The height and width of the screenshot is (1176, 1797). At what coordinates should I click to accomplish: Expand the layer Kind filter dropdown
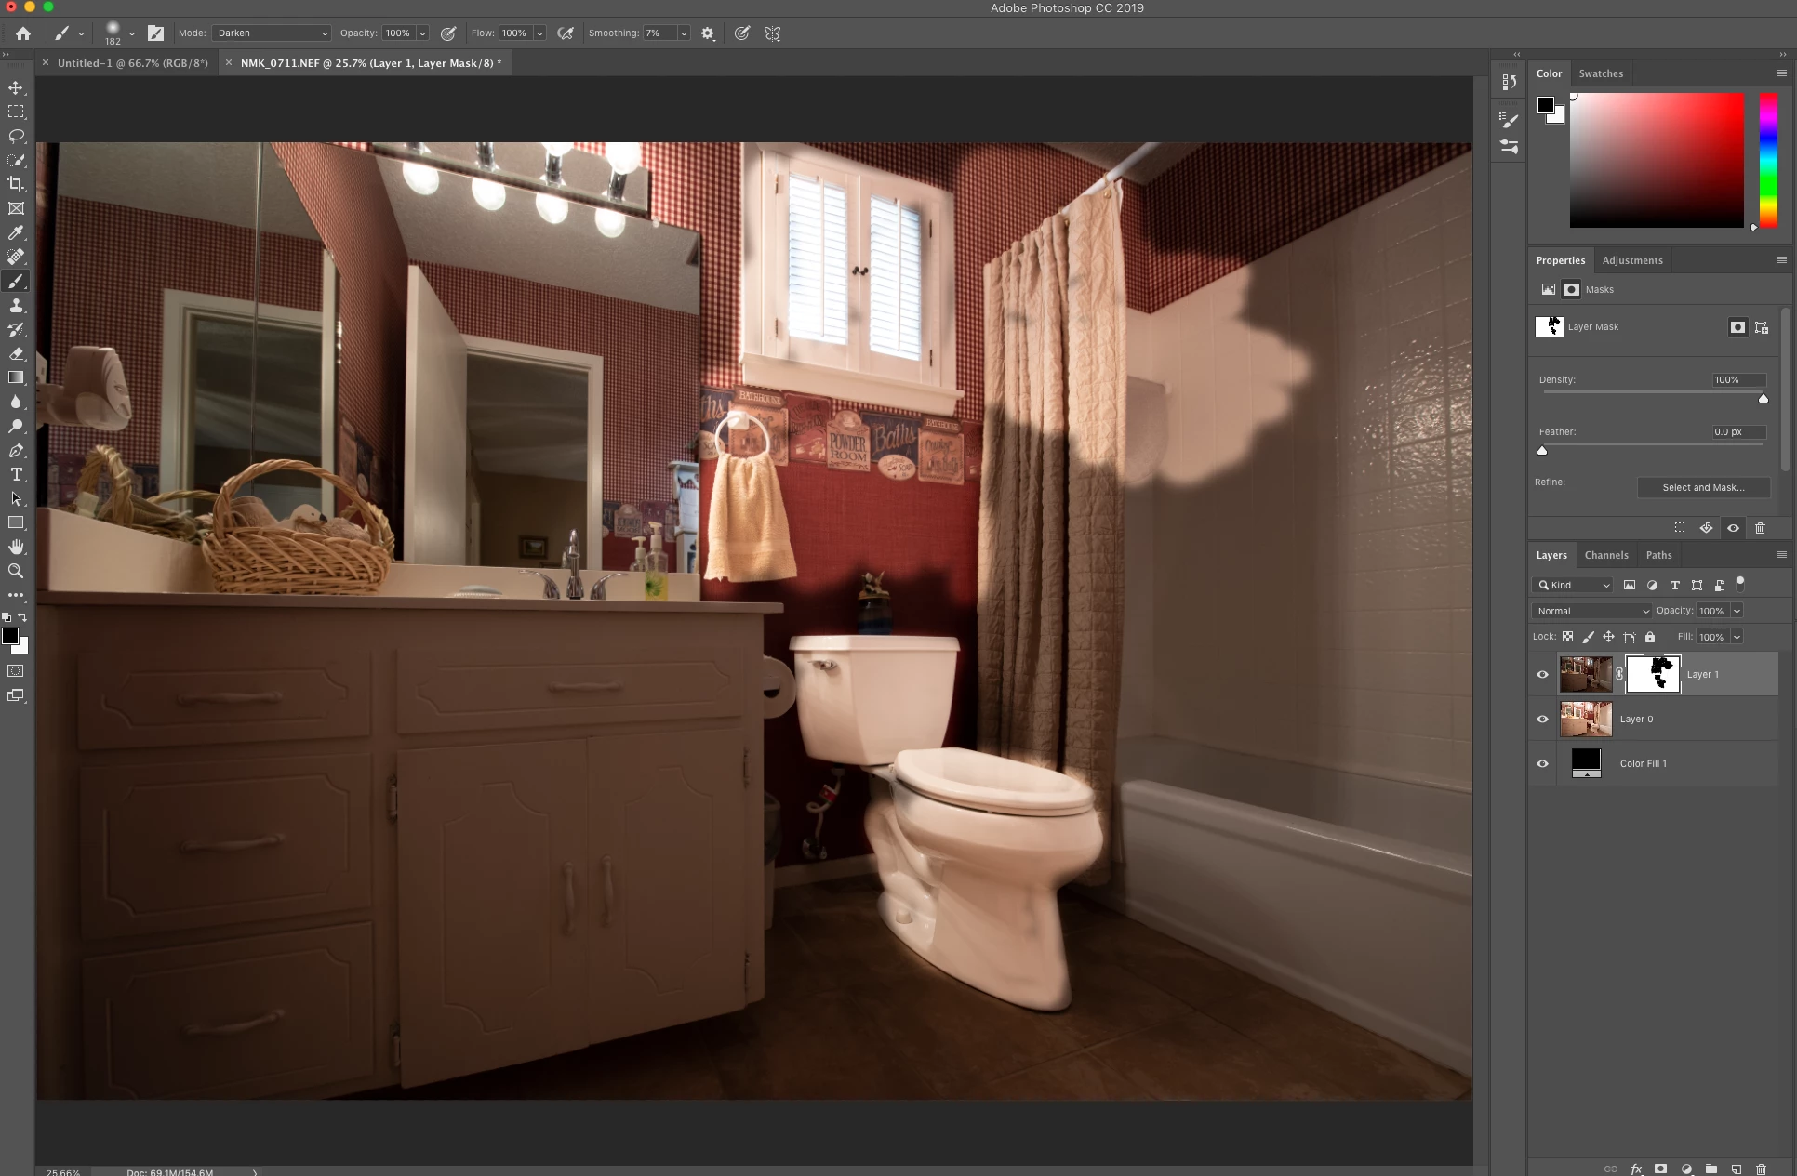click(x=1573, y=585)
